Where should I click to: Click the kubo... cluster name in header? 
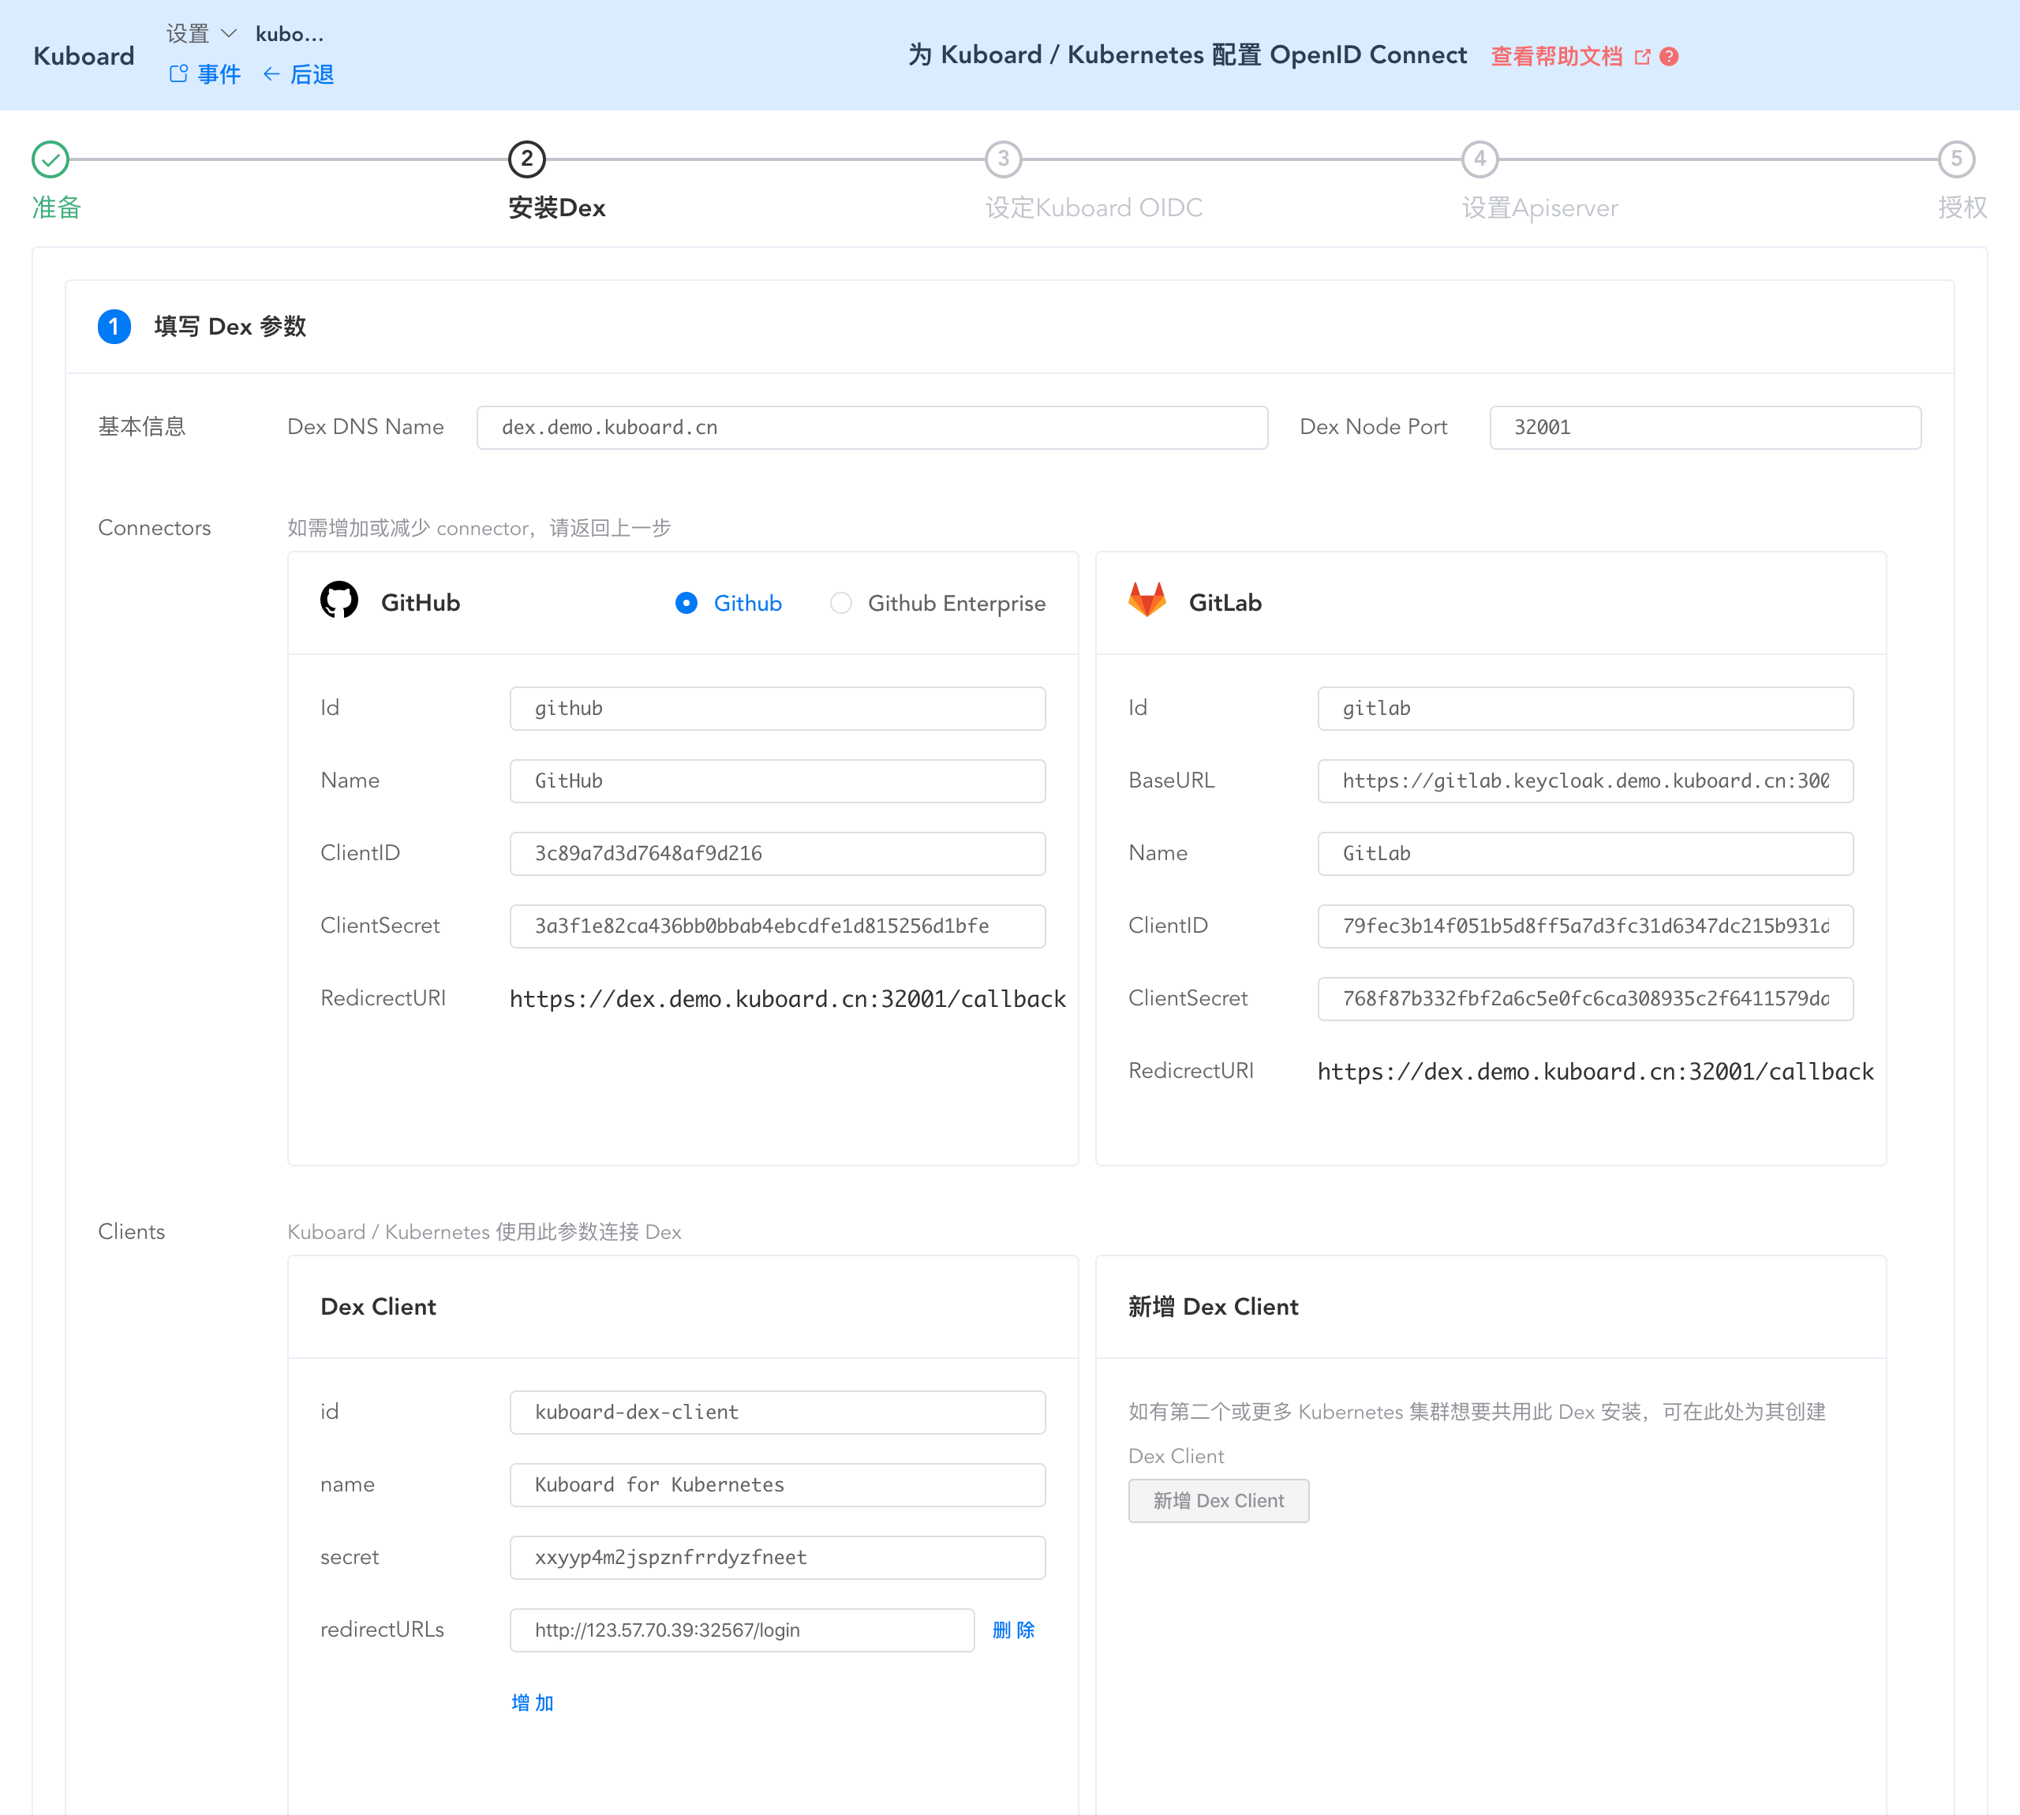(289, 34)
